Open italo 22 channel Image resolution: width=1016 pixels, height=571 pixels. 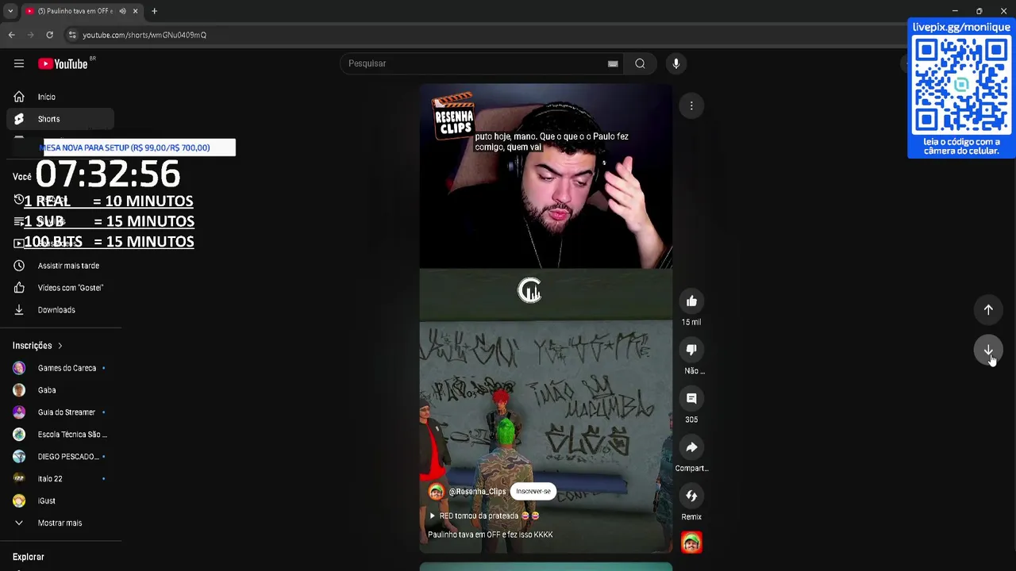point(60,479)
